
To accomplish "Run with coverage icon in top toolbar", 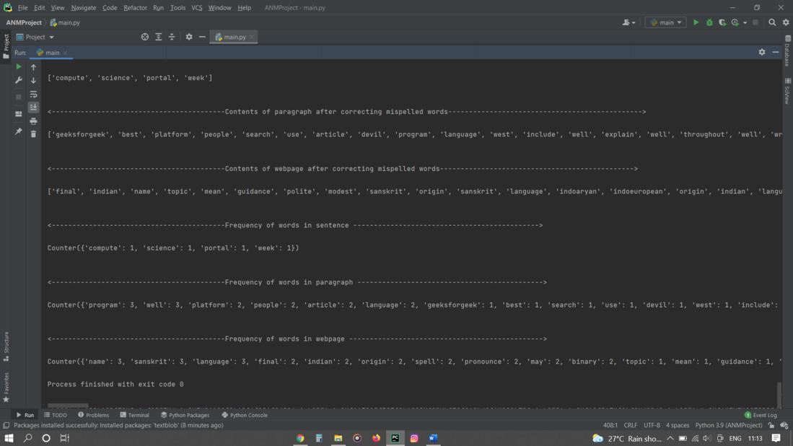I will [723, 22].
